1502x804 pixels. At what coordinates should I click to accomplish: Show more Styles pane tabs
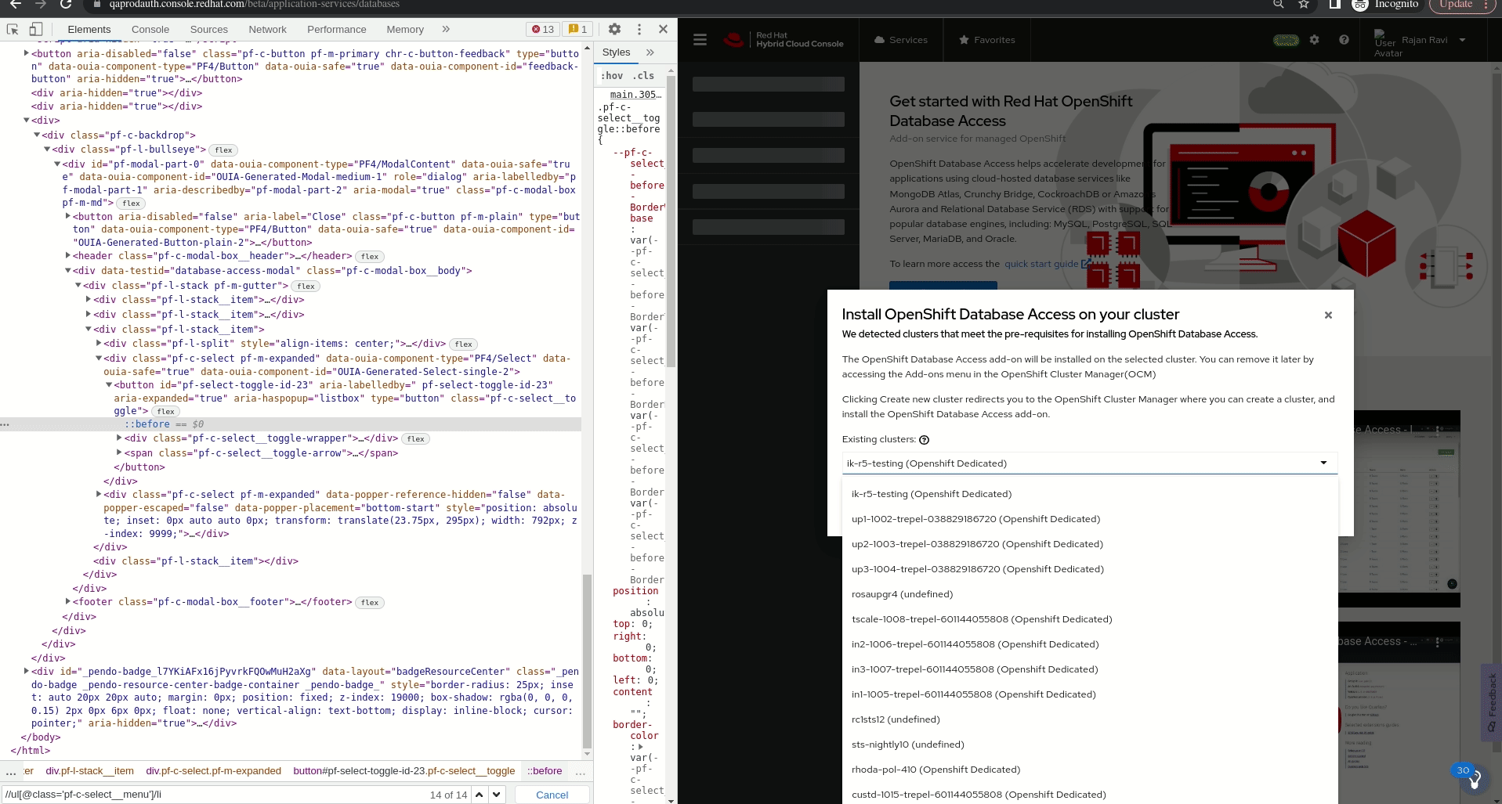[650, 52]
